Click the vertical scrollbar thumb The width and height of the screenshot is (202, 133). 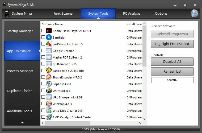(x=144, y=46)
